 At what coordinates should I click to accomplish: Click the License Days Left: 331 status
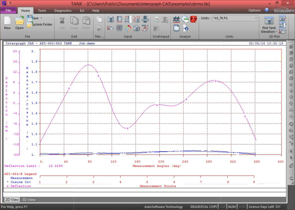pos(264,207)
